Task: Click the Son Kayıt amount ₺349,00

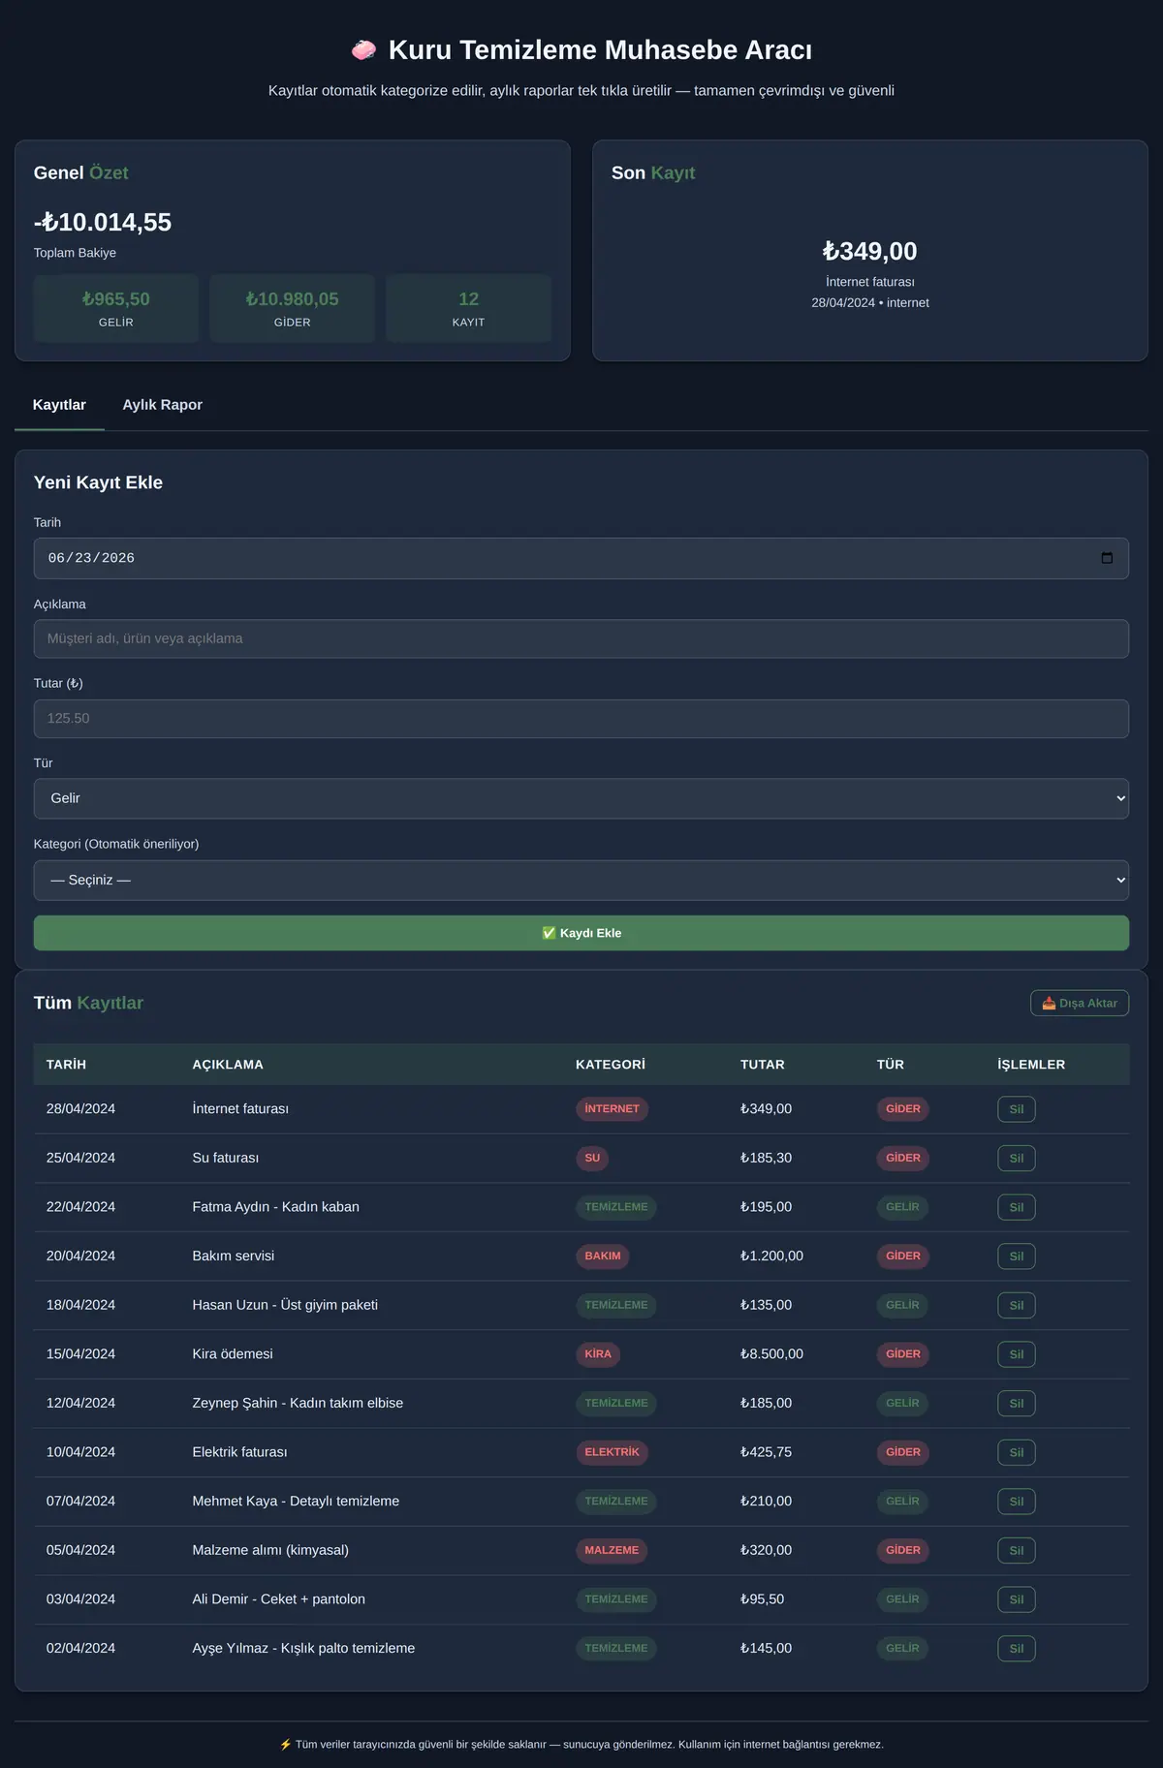Action: 870,251
